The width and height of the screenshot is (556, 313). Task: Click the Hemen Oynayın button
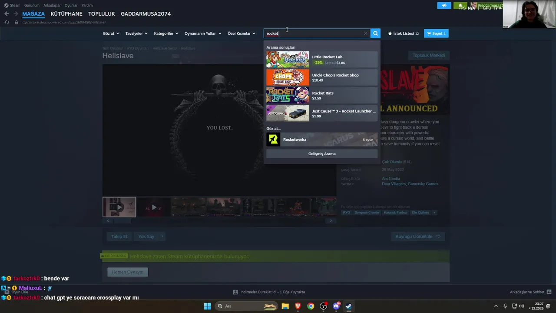click(128, 272)
